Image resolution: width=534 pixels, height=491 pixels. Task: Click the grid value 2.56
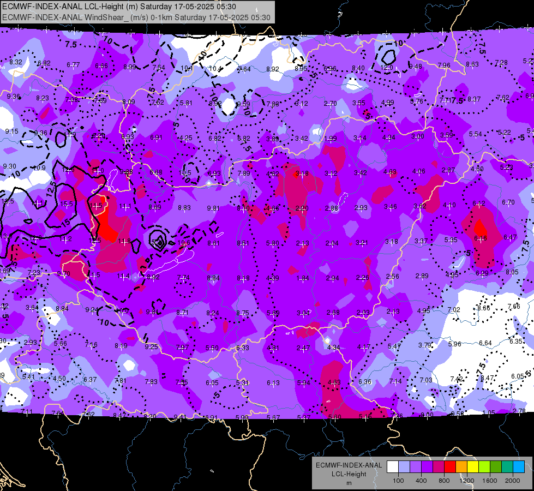(392, 277)
